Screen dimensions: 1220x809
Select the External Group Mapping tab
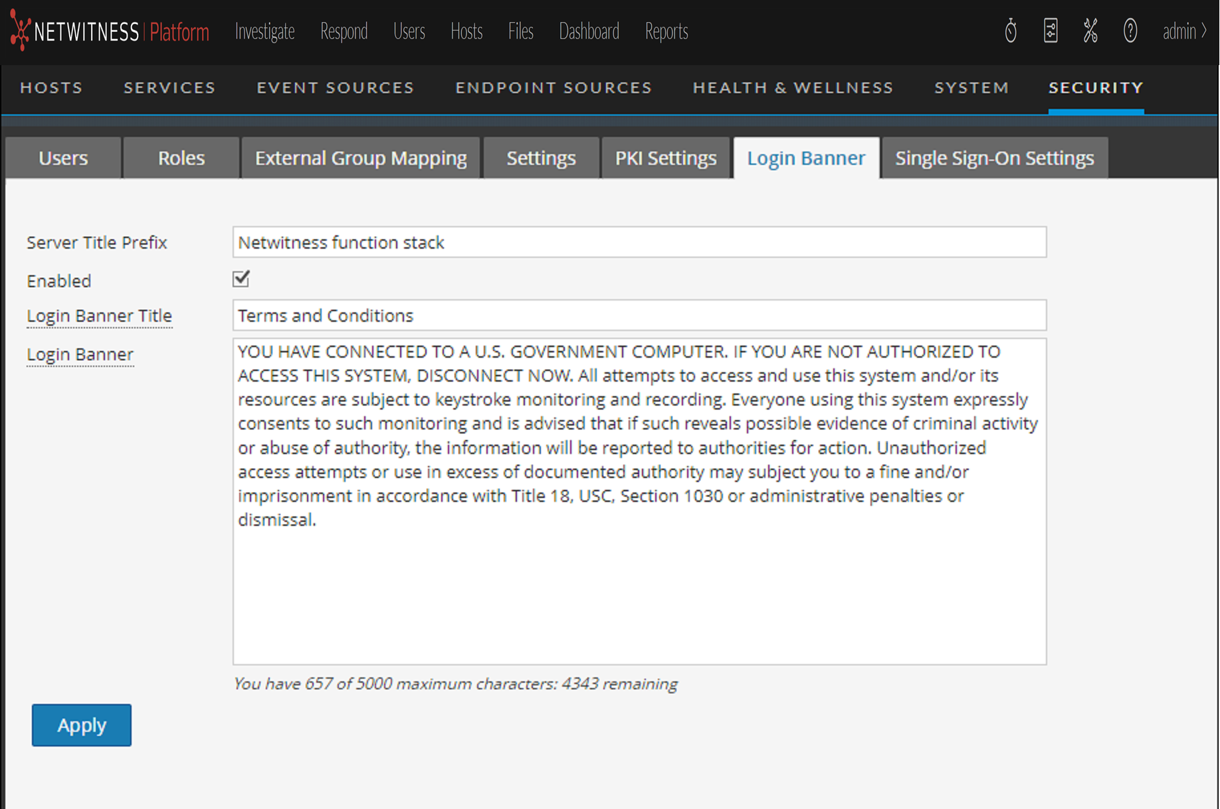point(361,158)
